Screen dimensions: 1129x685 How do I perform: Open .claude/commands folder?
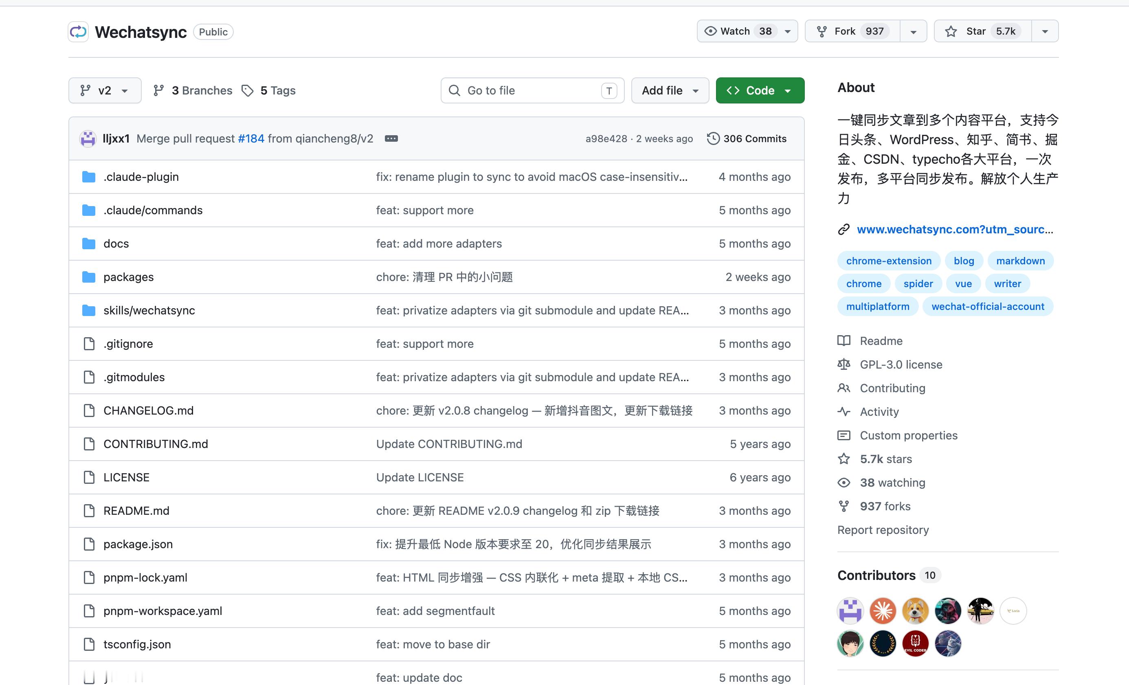tap(153, 210)
